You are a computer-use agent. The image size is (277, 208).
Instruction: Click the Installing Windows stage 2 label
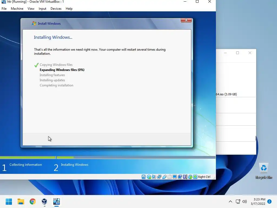(x=75, y=164)
